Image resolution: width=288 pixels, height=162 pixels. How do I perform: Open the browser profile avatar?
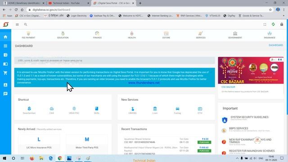[278, 10]
